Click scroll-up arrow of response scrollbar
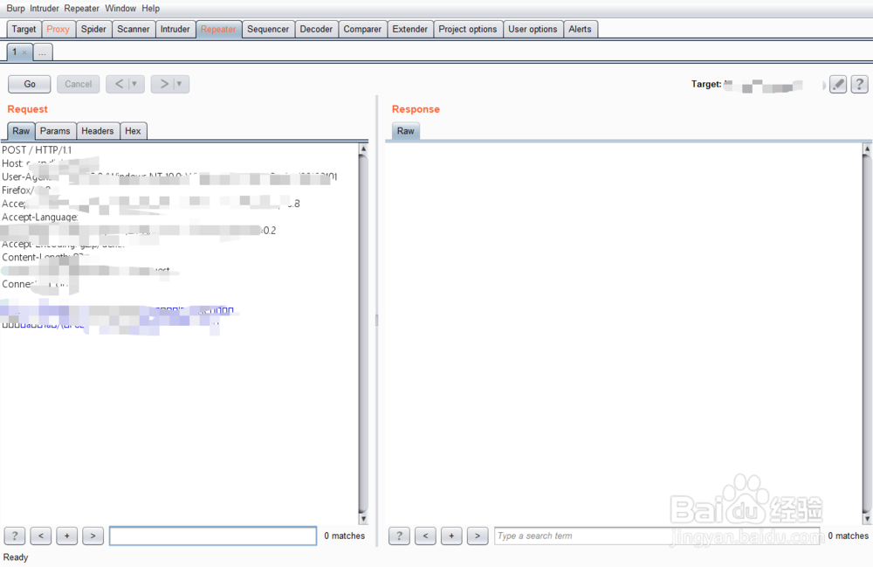 coord(867,149)
